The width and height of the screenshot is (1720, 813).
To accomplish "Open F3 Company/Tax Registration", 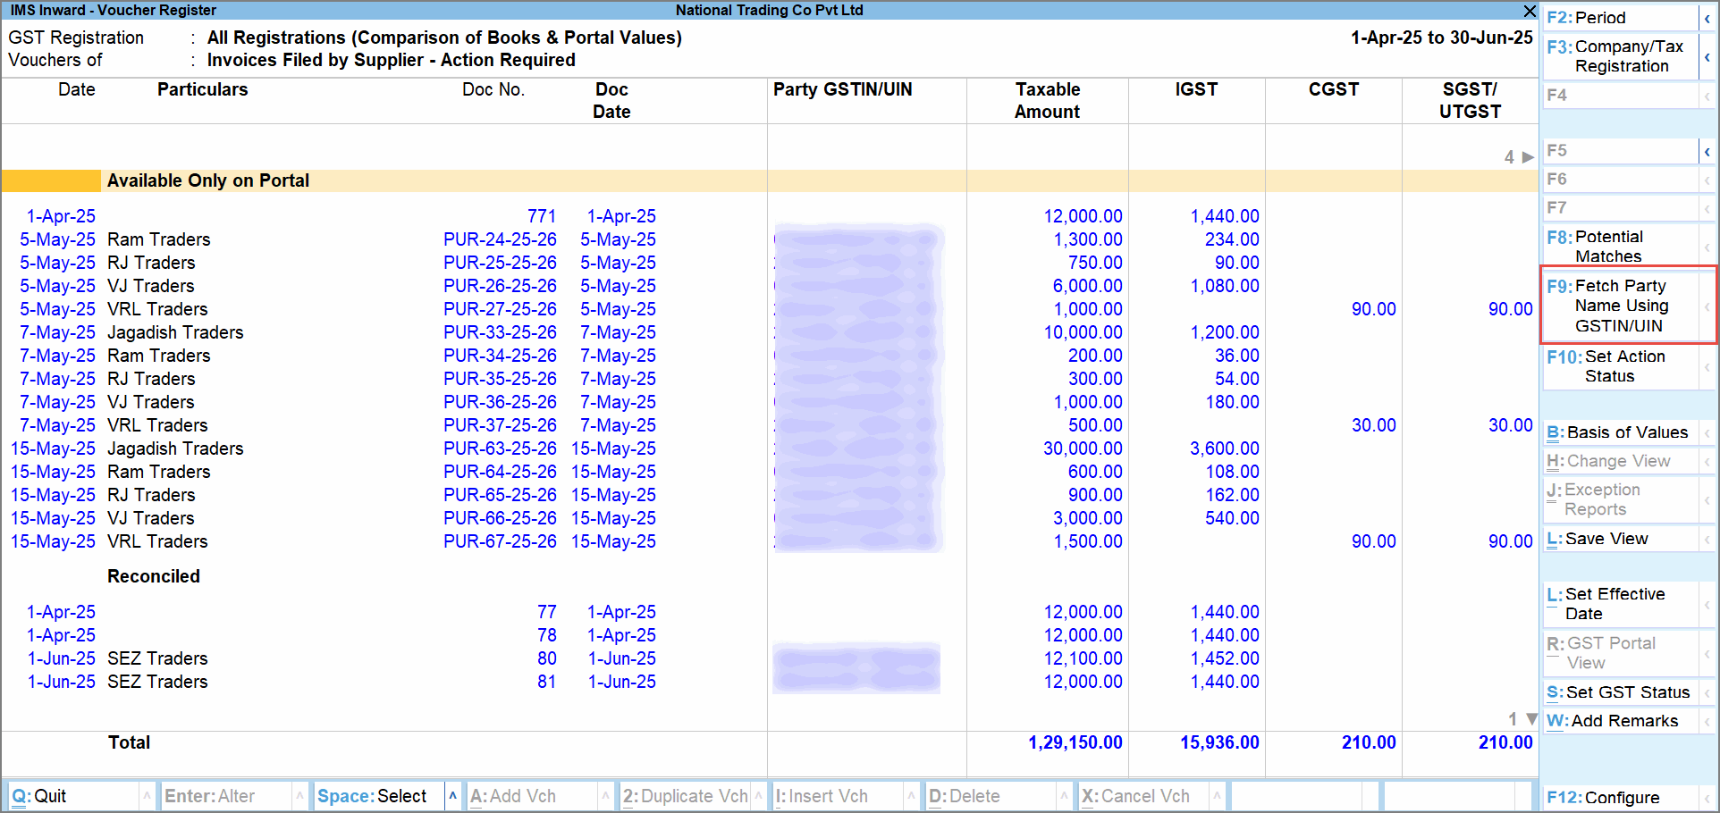I will click(x=1619, y=56).
